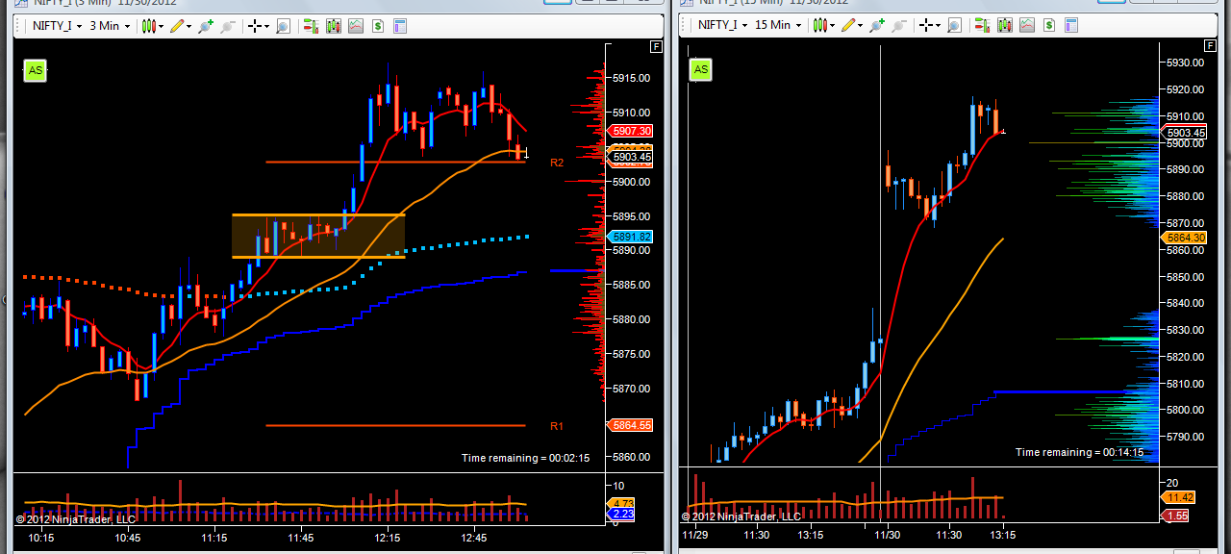The width and height of the screenshot is (1231, 554).
Task: Click Zoom Out icon in 15 Min chart
Action: click(x=899, y=25)
